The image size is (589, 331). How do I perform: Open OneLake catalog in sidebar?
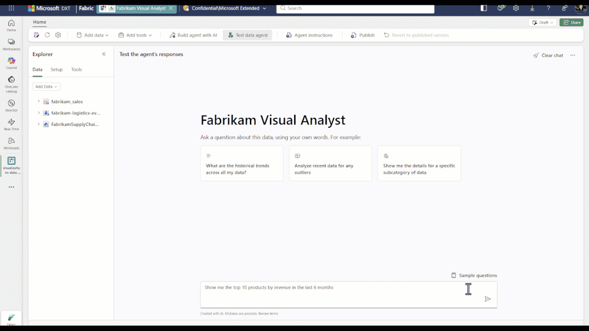(11, 84)
